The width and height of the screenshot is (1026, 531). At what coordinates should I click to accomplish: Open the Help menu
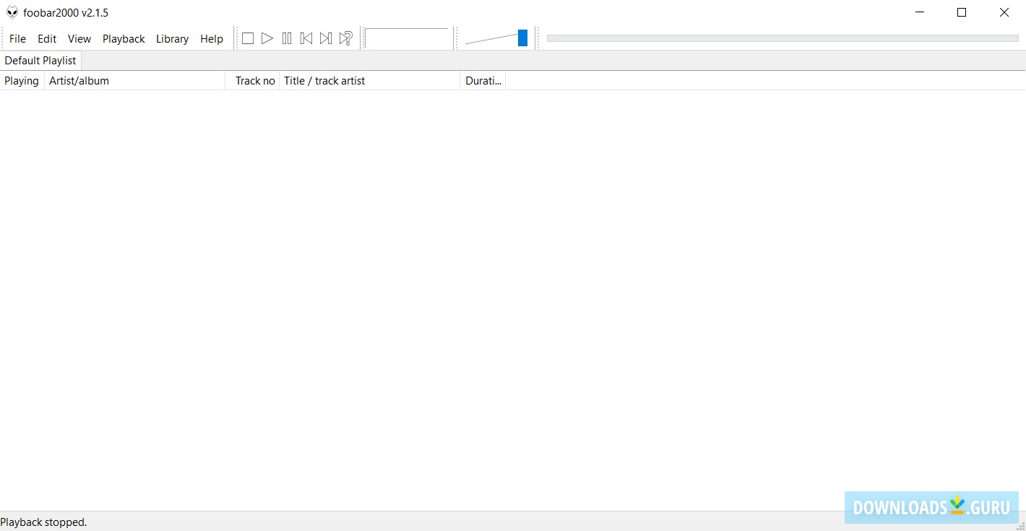pos(211,38)
